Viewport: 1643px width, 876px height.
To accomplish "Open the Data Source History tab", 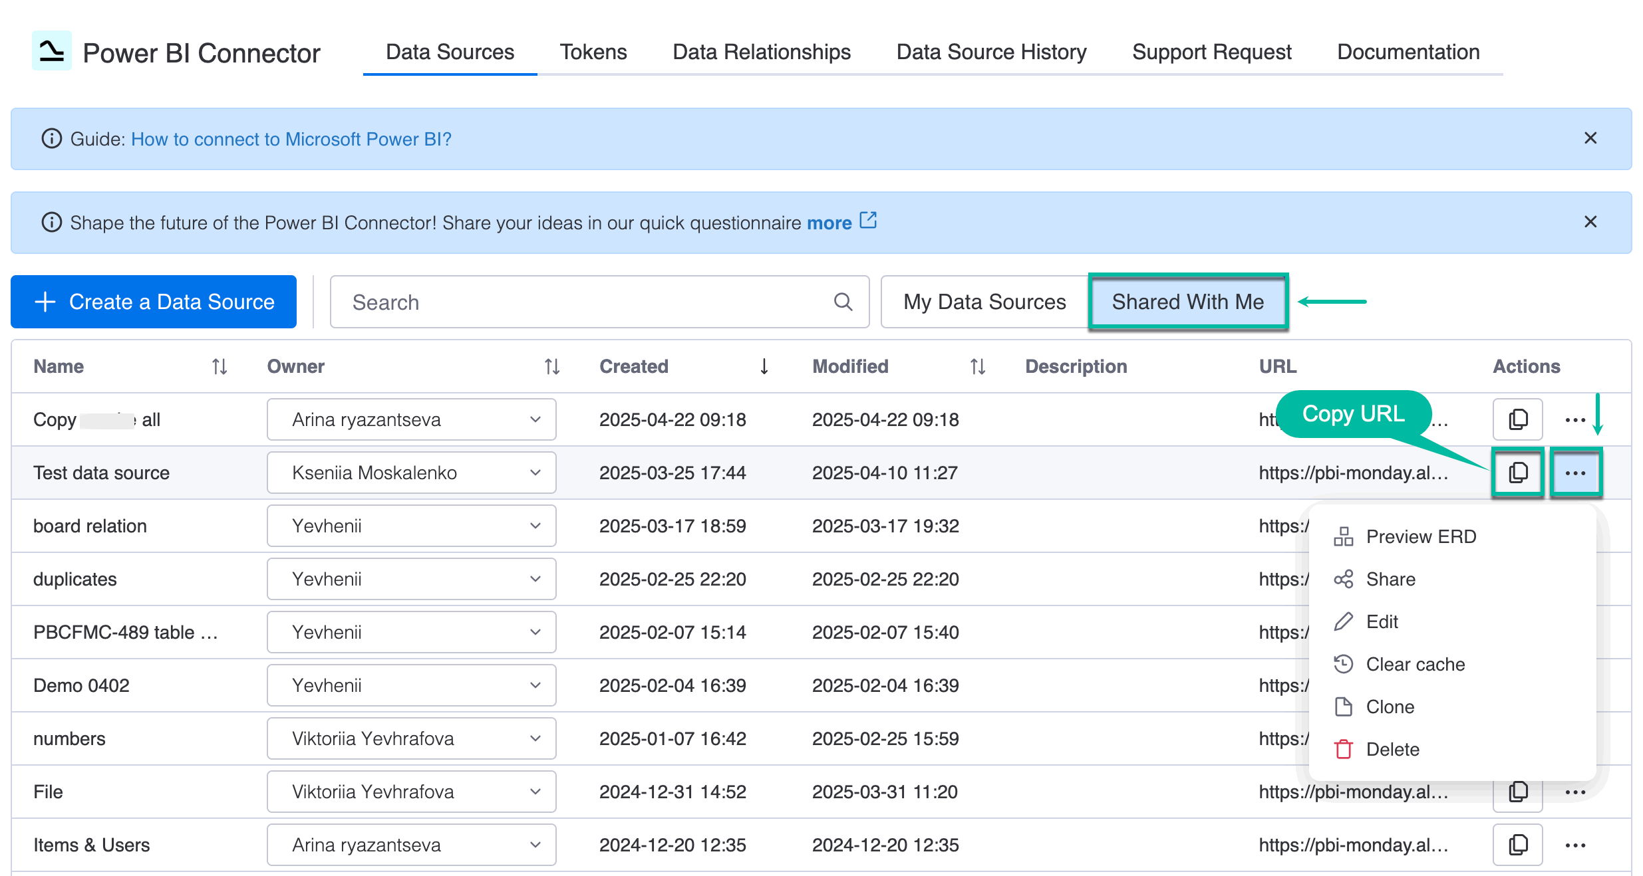I will [x=991, y=52].
